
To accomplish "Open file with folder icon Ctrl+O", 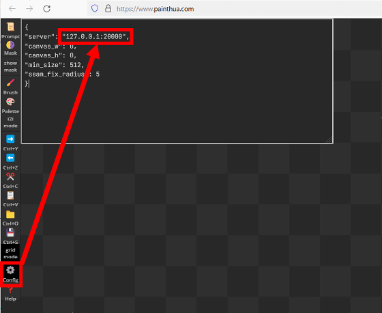I will coord(10,218).
